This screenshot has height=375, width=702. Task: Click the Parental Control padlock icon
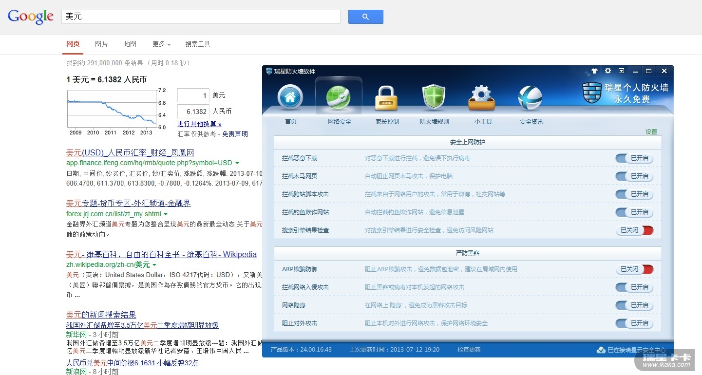[x=386, y=97]
